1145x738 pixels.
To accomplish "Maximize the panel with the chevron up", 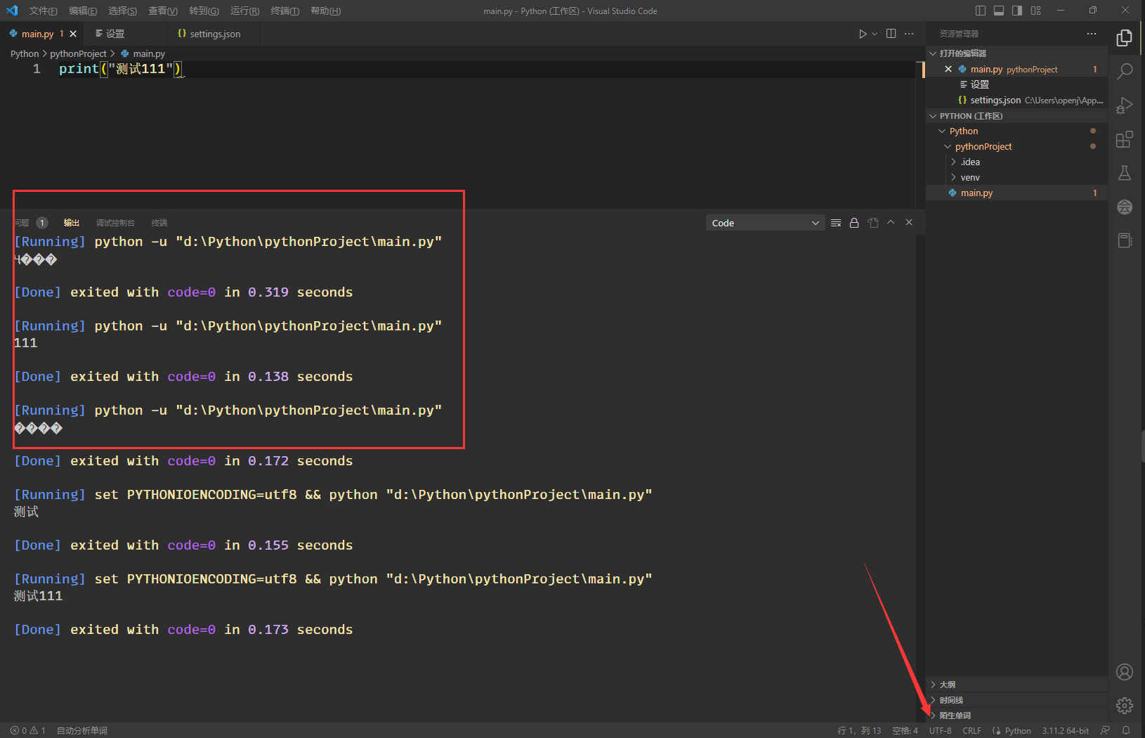I will coord(891,222).
